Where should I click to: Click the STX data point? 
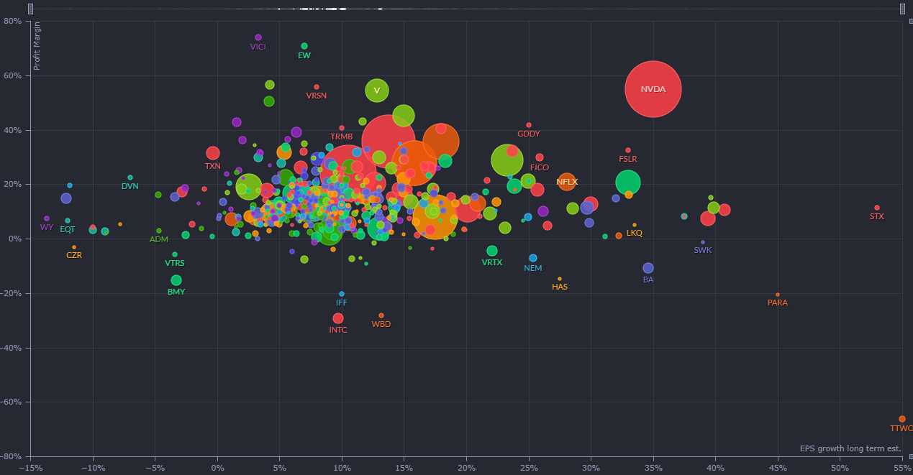coord(877,208)
